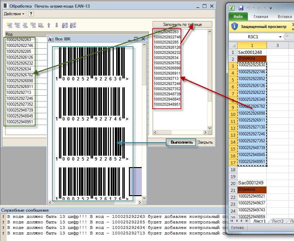
Task: Click the Excel undo arrow icon
Action: pos(248,8)
